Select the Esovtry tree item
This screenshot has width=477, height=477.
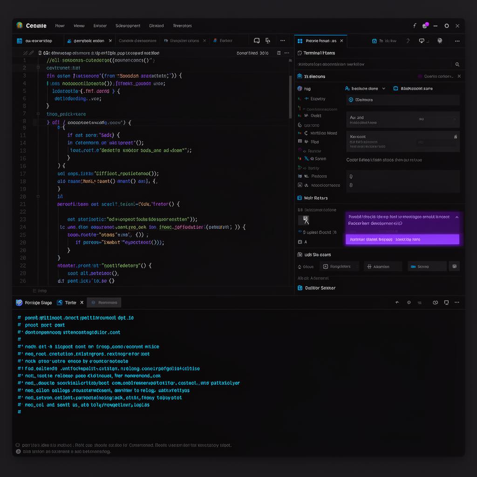point(318,99)
